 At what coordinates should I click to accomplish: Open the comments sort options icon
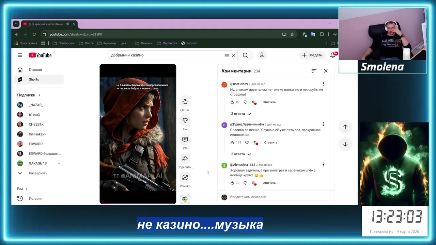click(x=314, y=71)
